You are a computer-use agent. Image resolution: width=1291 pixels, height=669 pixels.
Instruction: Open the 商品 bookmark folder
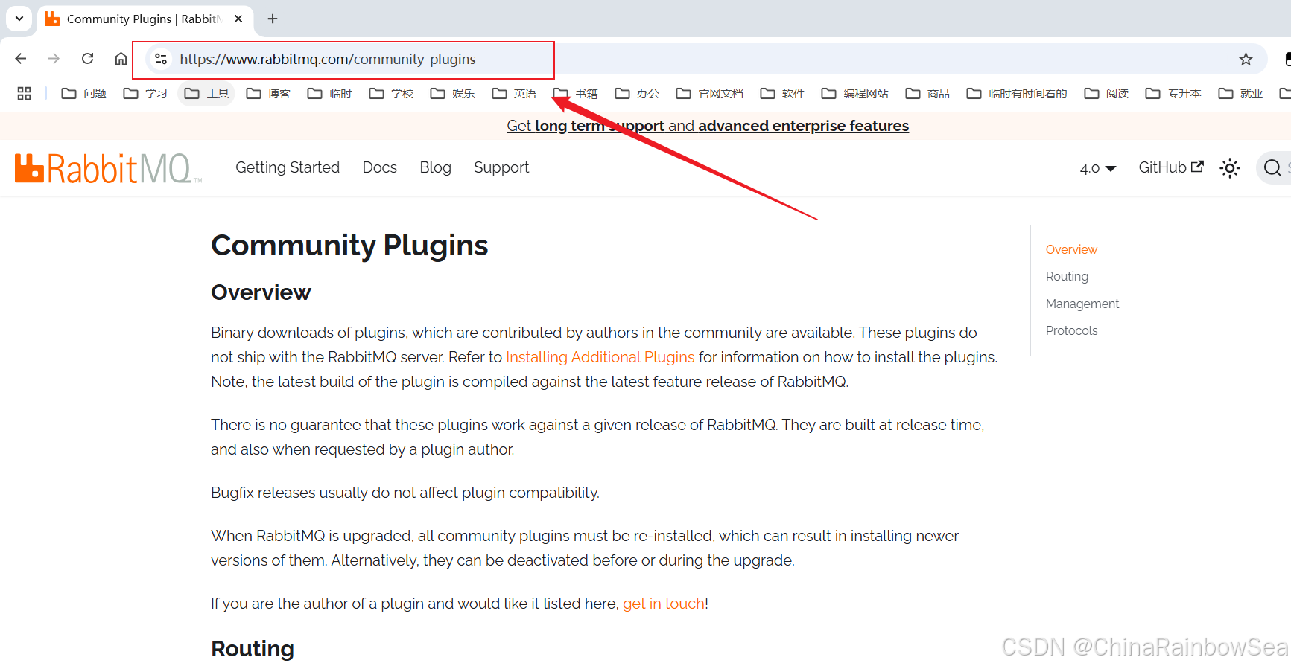click(927, 93)
